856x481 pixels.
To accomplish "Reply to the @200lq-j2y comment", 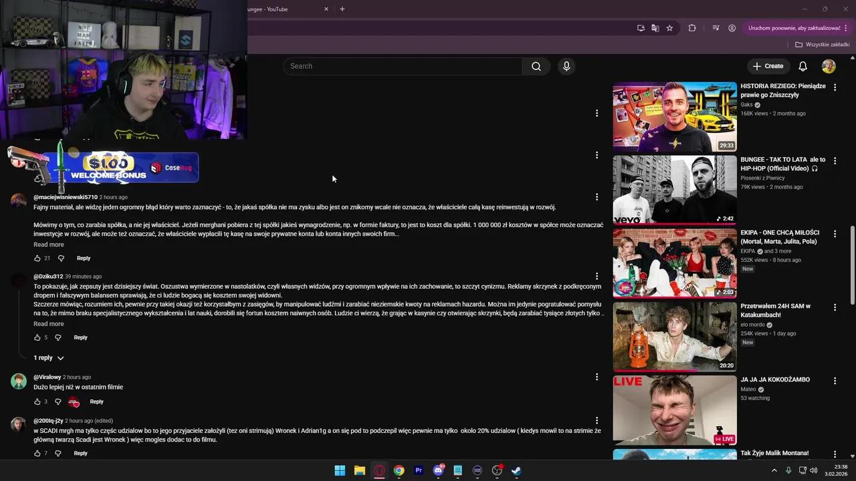I will click(80, 453).
